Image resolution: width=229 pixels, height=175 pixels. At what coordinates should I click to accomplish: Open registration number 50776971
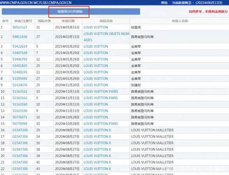(20, 117)
